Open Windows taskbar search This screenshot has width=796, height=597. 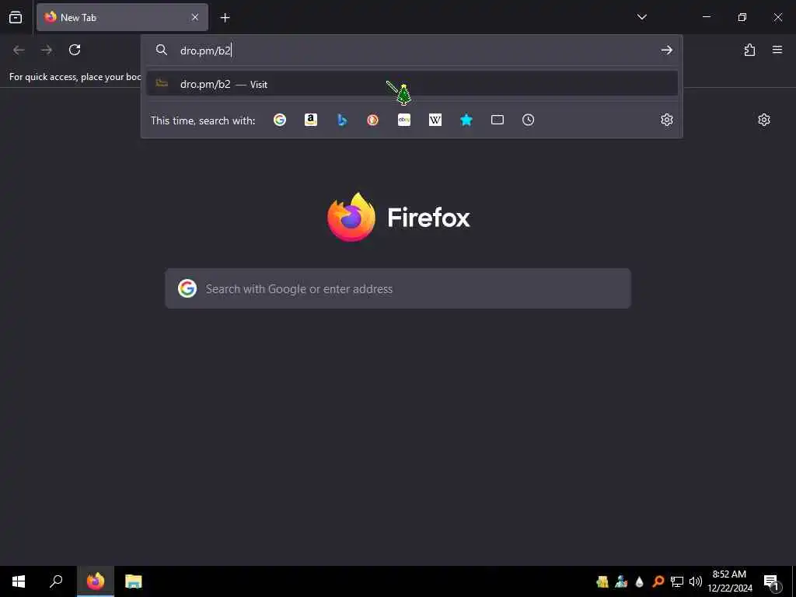pyautogui.click(x=56, y=581)
